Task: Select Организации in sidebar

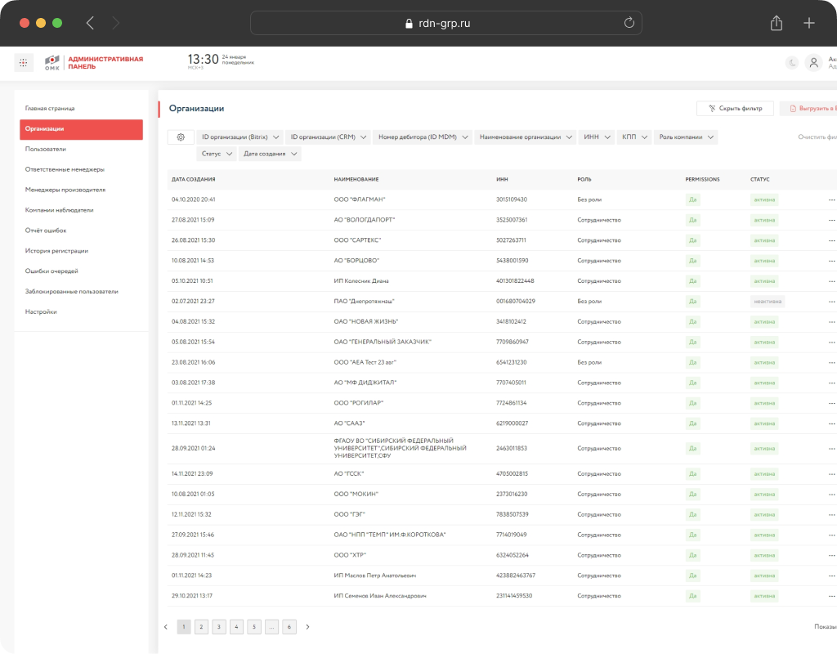Action: 81,129
